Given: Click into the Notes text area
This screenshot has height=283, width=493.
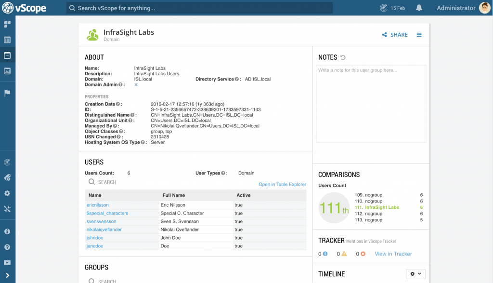Looking at the screenshot, I should pyautogui.click(x=371, y=104).
